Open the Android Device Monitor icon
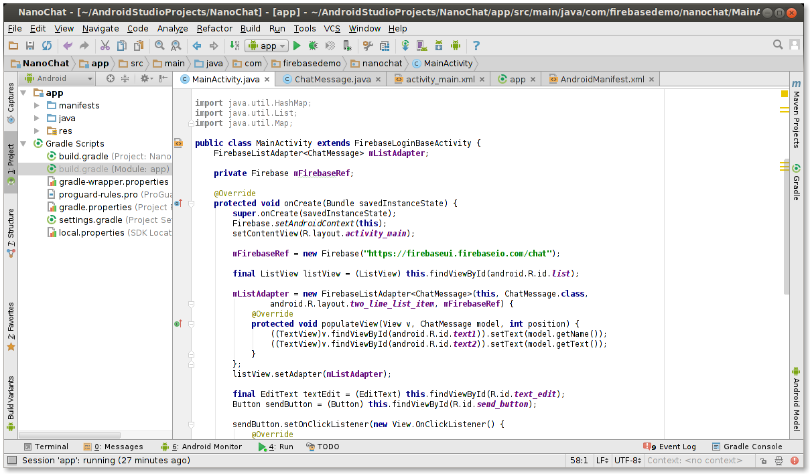Image resolution: width=810 pixels, height=474 pixels. click(456, 46)
